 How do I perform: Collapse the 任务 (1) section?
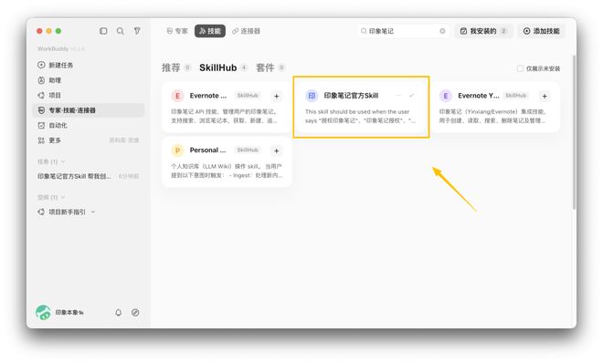[63, 161]
